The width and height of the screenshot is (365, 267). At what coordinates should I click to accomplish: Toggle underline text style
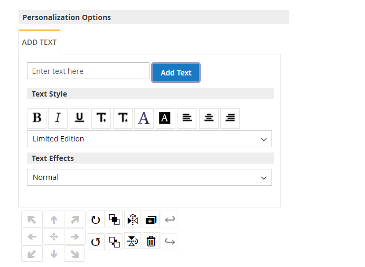[x=79, y=118]
